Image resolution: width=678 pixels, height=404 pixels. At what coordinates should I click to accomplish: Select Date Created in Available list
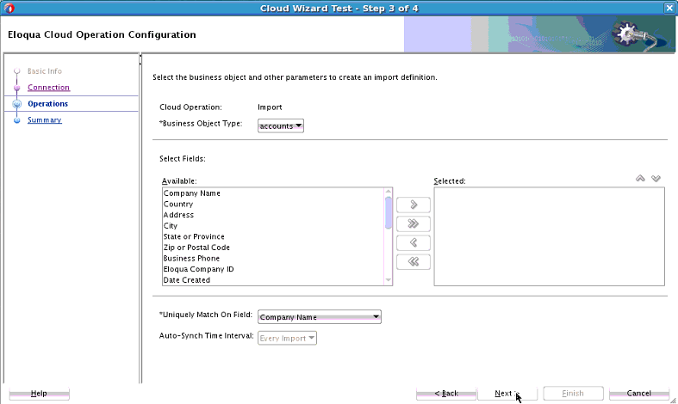273,279
